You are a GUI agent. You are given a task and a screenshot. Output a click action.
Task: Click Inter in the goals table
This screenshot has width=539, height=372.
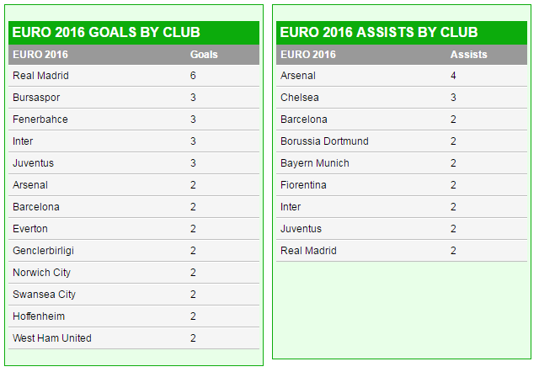(x=23, y=141)
